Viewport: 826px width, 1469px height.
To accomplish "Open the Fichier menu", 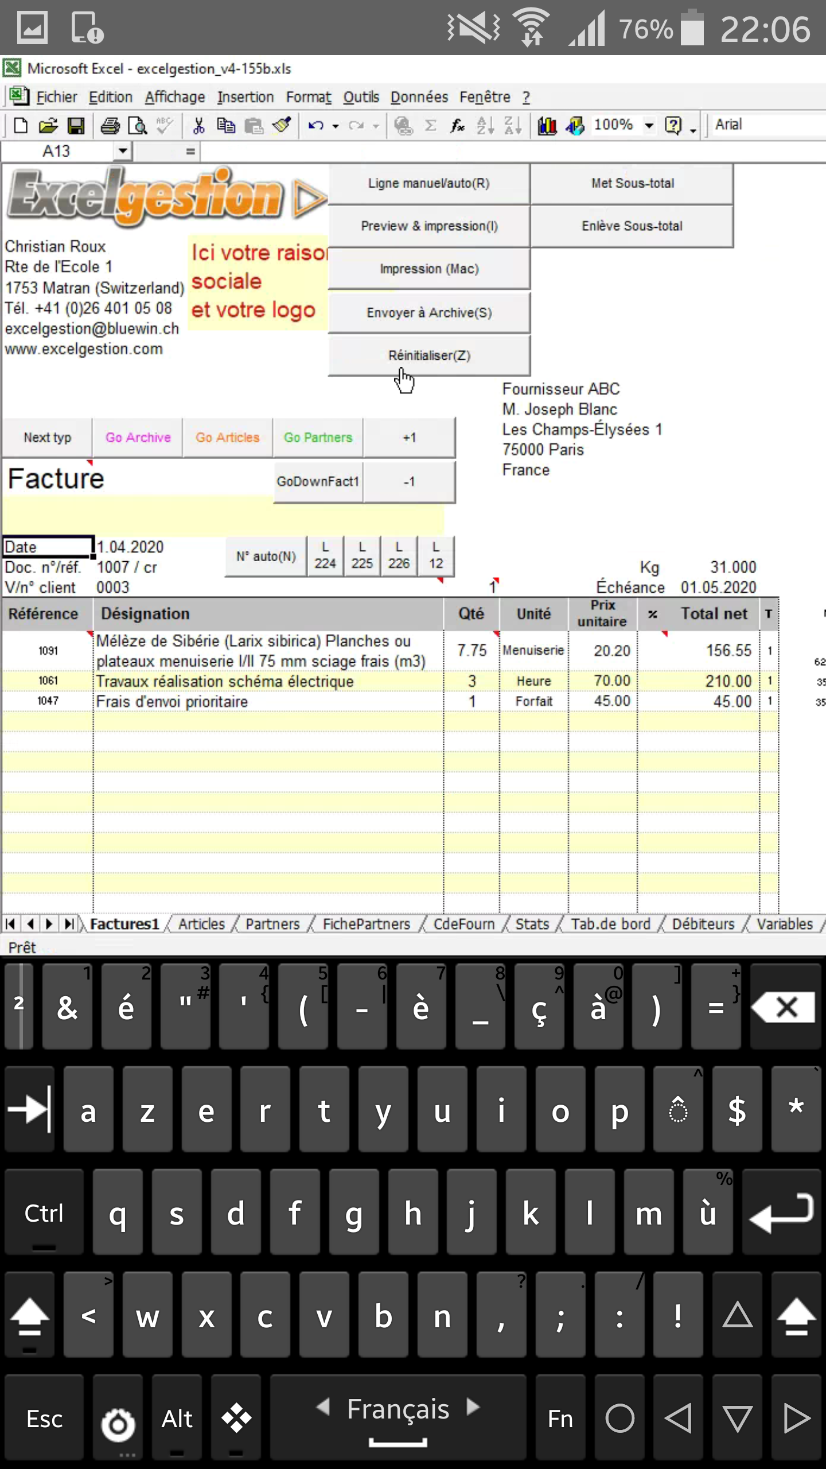I will click(x=56, y=97).
